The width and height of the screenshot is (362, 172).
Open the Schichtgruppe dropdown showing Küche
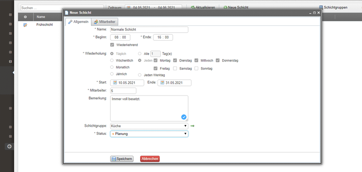coord(149,126)
